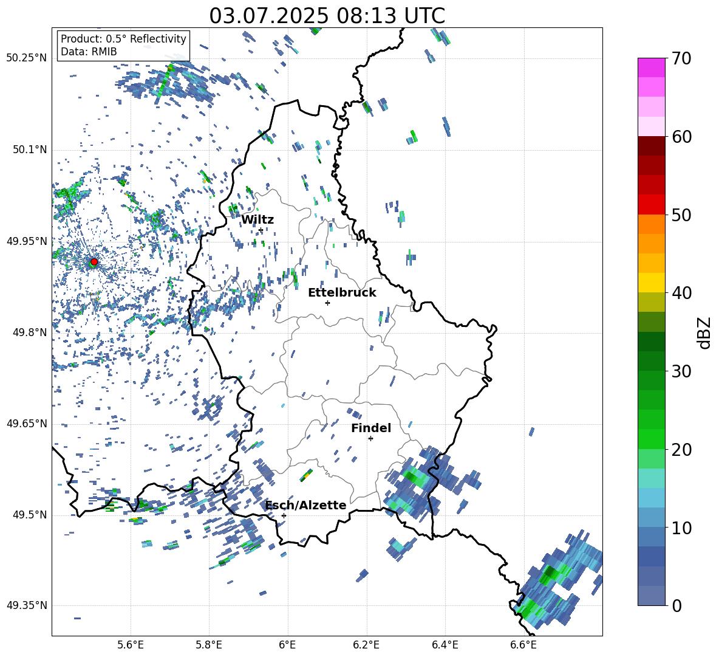Click the colorbar tick value 20
The image size is (719, 657).
coord(682,450)
